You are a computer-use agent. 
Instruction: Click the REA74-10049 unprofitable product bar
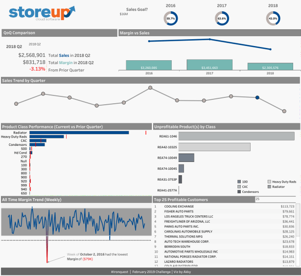pyautogui.click(x=186, y=158)
